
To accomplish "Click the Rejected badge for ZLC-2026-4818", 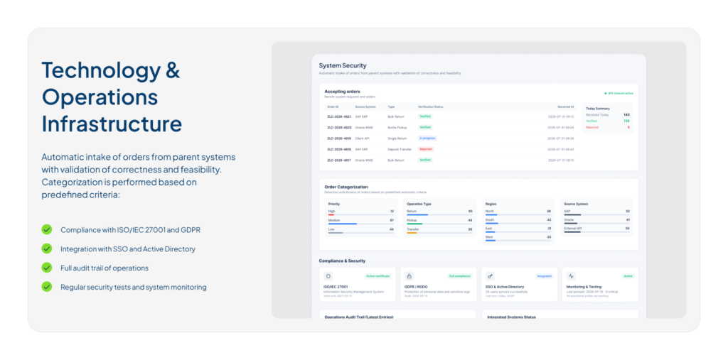I will click(426, 149).
